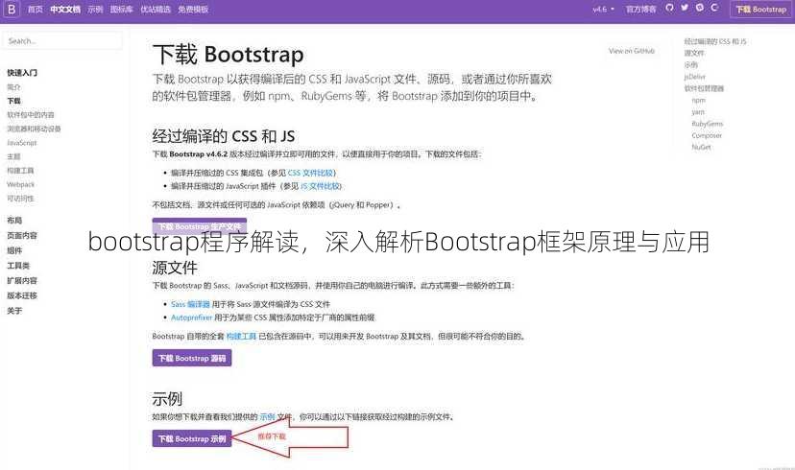Expand the 页面内容 sidebar section
The width and height of the screenshot is (795, 470).
(x=22, y=236)
